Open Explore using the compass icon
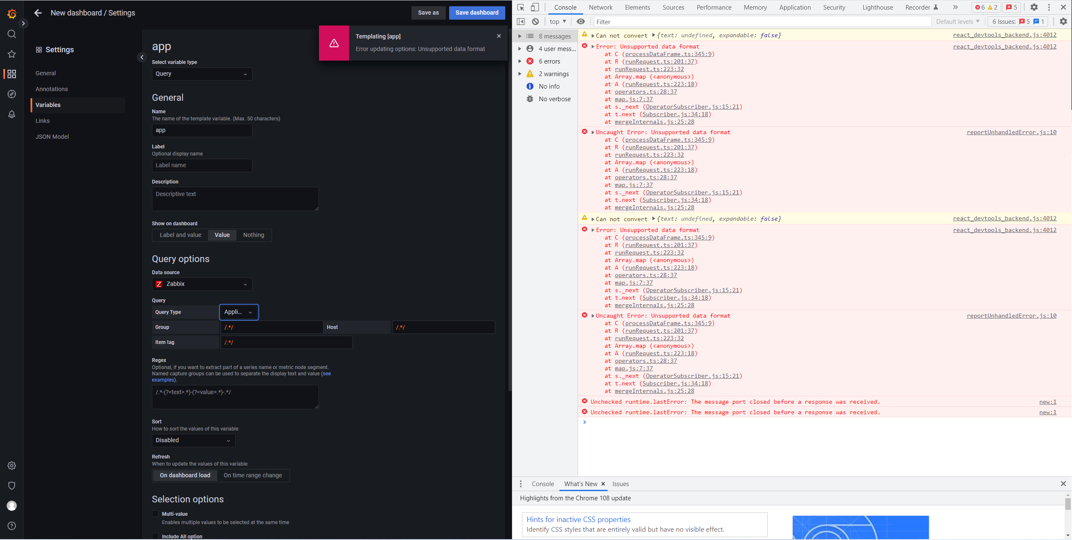The width and height of the screenshot is (1072, 540). pos(12,94)
